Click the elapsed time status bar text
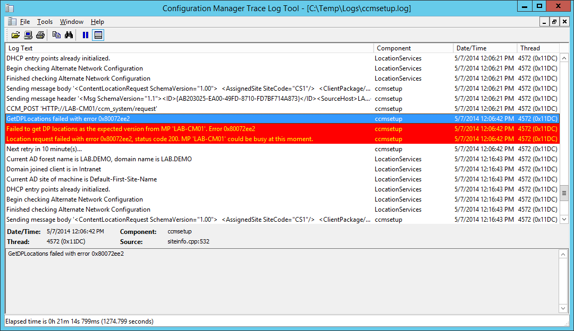The image size is (574, 331). (x=79, y=321)
